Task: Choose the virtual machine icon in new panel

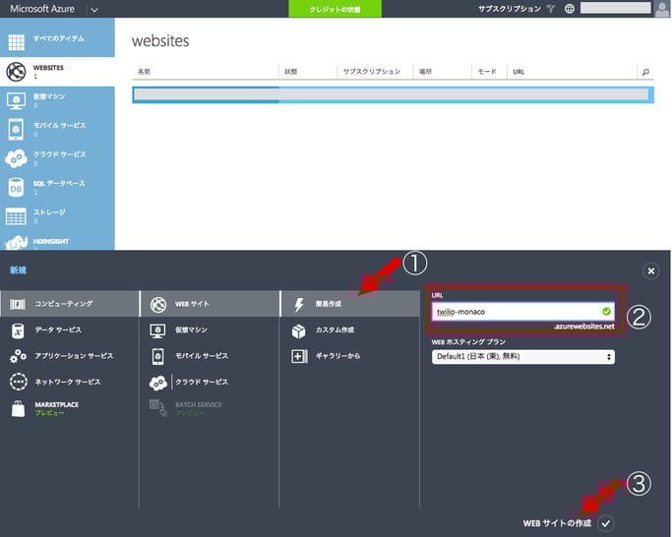Action: (x=157, y=330)
